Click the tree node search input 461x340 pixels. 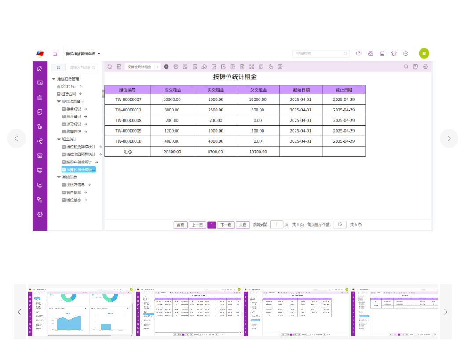click(82, 67)
